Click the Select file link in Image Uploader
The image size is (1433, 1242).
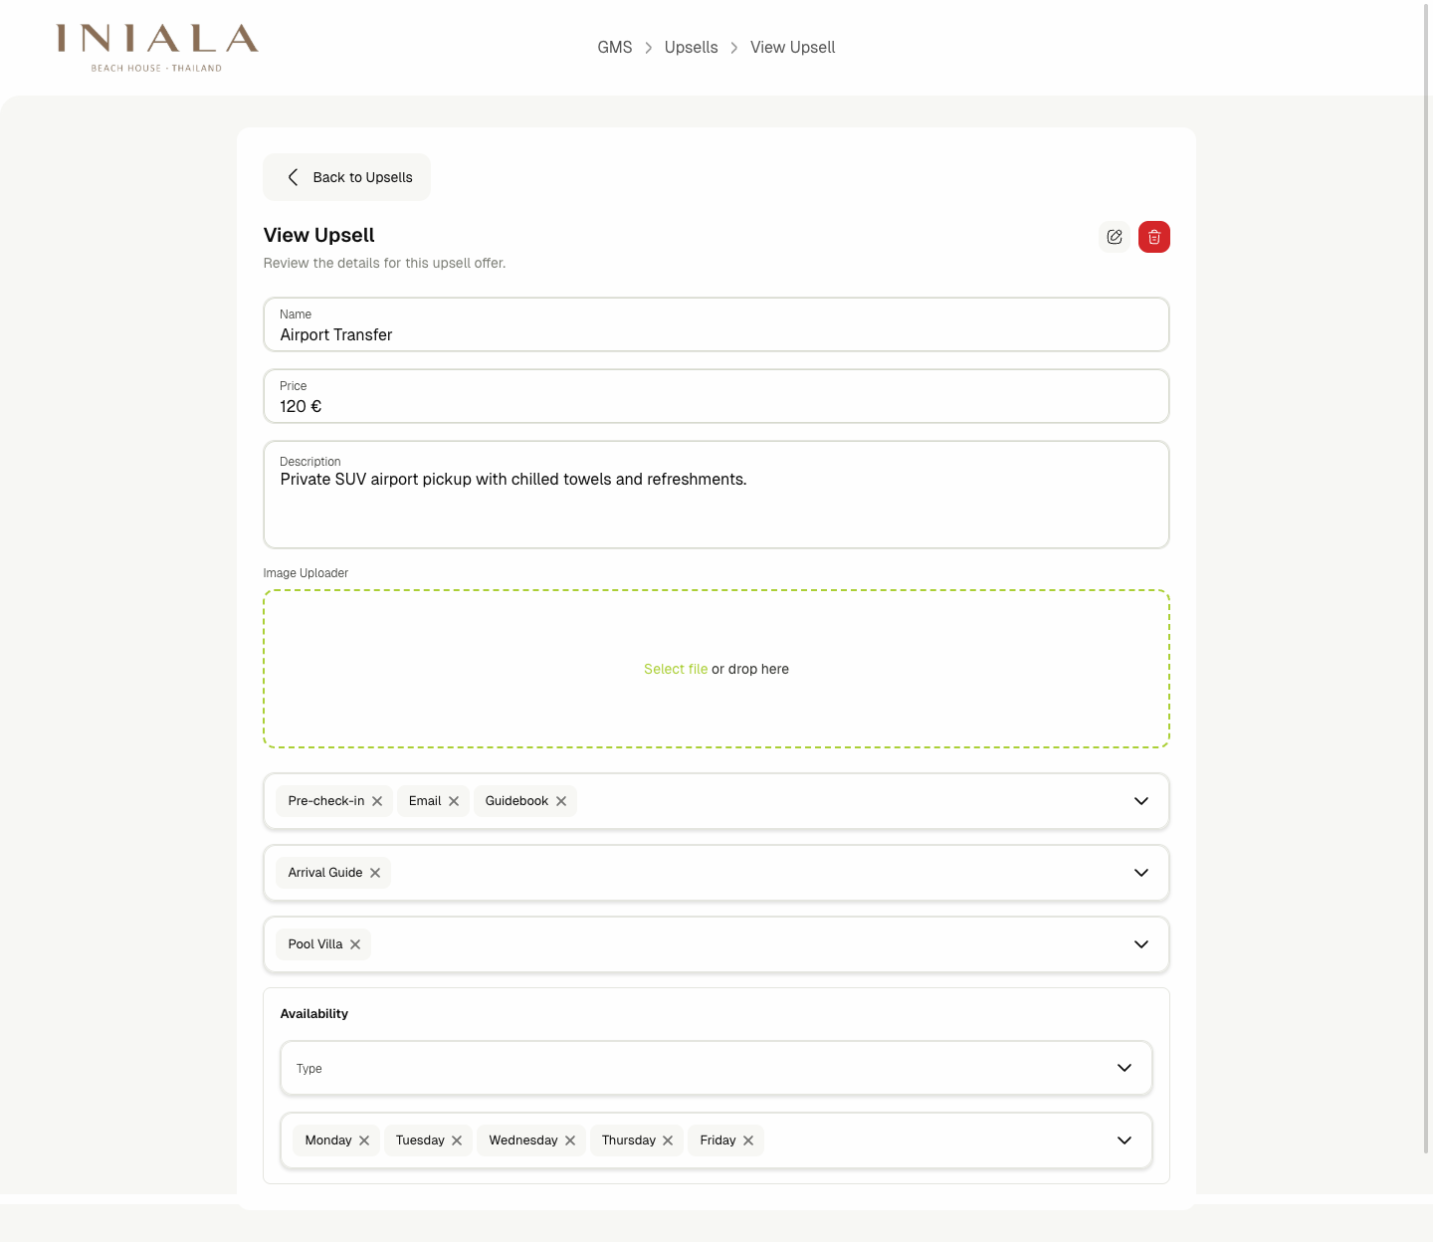pos(676,669)
